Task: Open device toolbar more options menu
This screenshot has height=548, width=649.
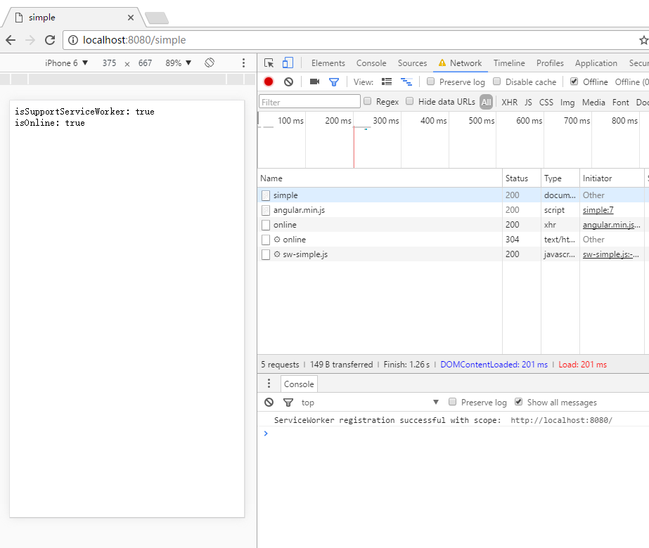Action: point(243,63)
